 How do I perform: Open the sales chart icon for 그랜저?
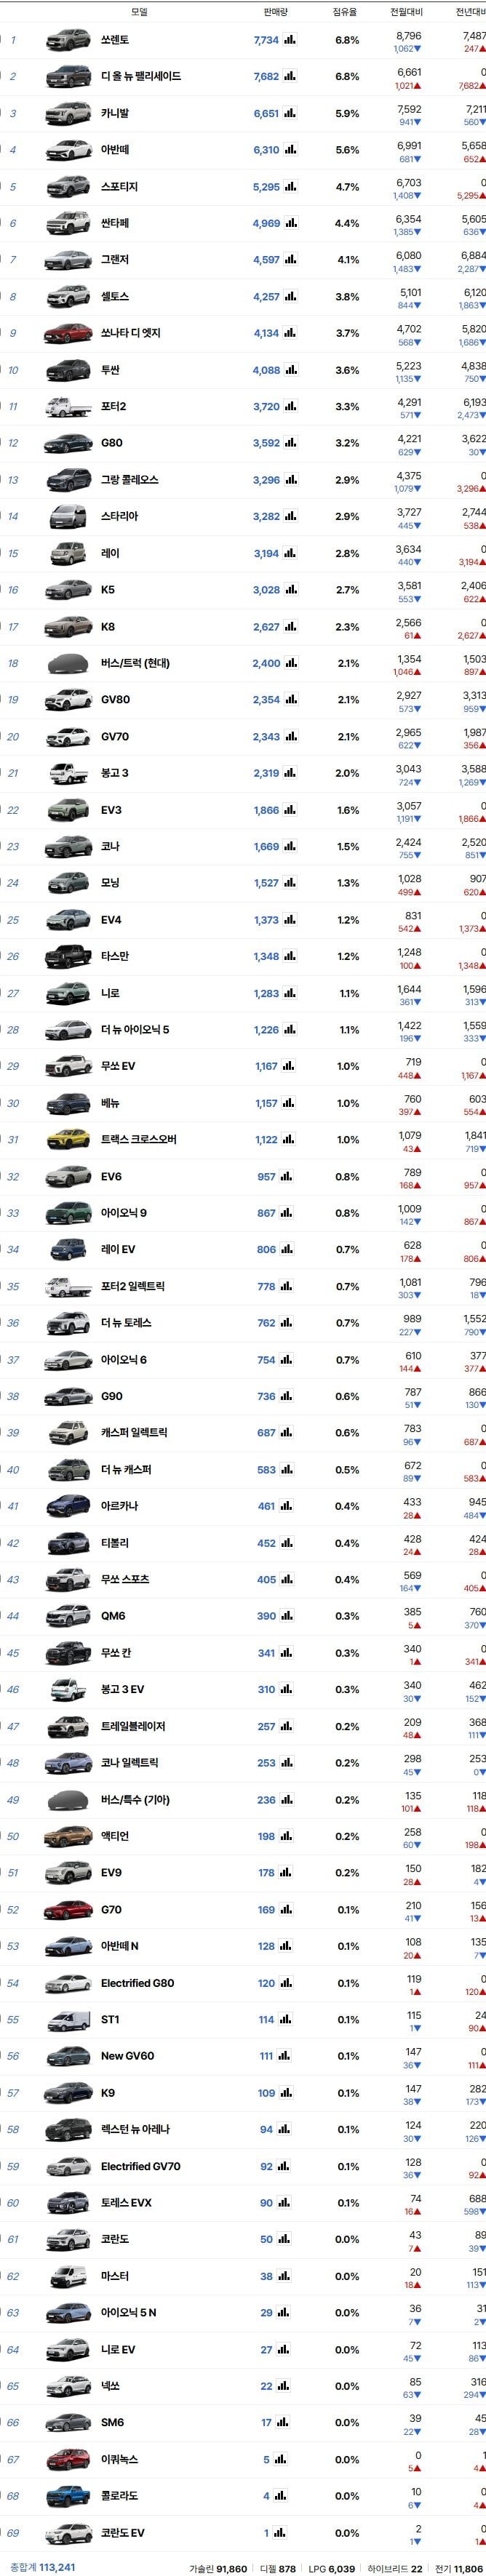(290, 260)
